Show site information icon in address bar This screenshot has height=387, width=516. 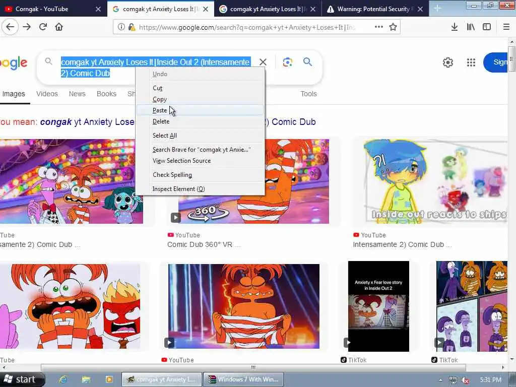(x=121, y=27)
